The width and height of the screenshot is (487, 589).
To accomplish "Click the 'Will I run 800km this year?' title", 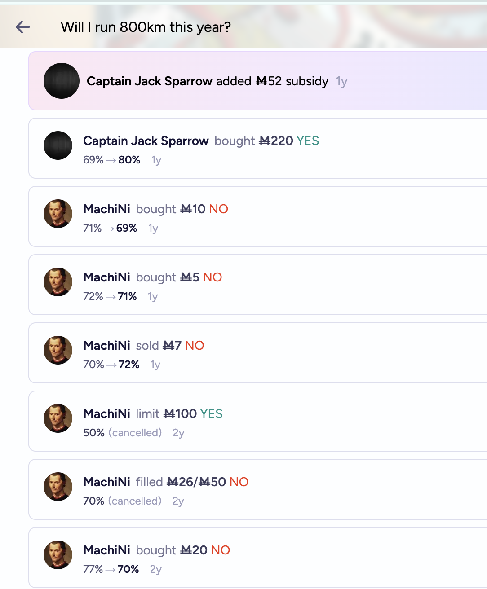I will [146, 27].
